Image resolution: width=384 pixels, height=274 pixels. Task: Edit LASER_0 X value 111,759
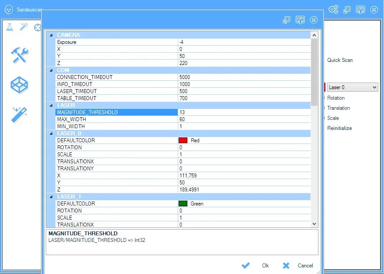(244, 176)
